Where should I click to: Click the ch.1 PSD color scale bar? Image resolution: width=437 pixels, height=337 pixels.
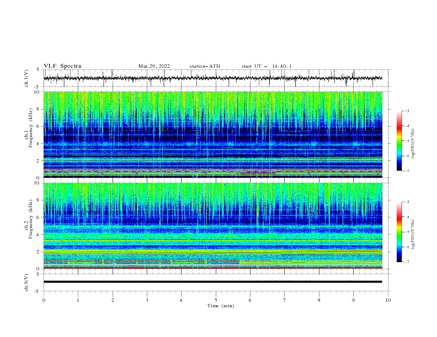399,141
